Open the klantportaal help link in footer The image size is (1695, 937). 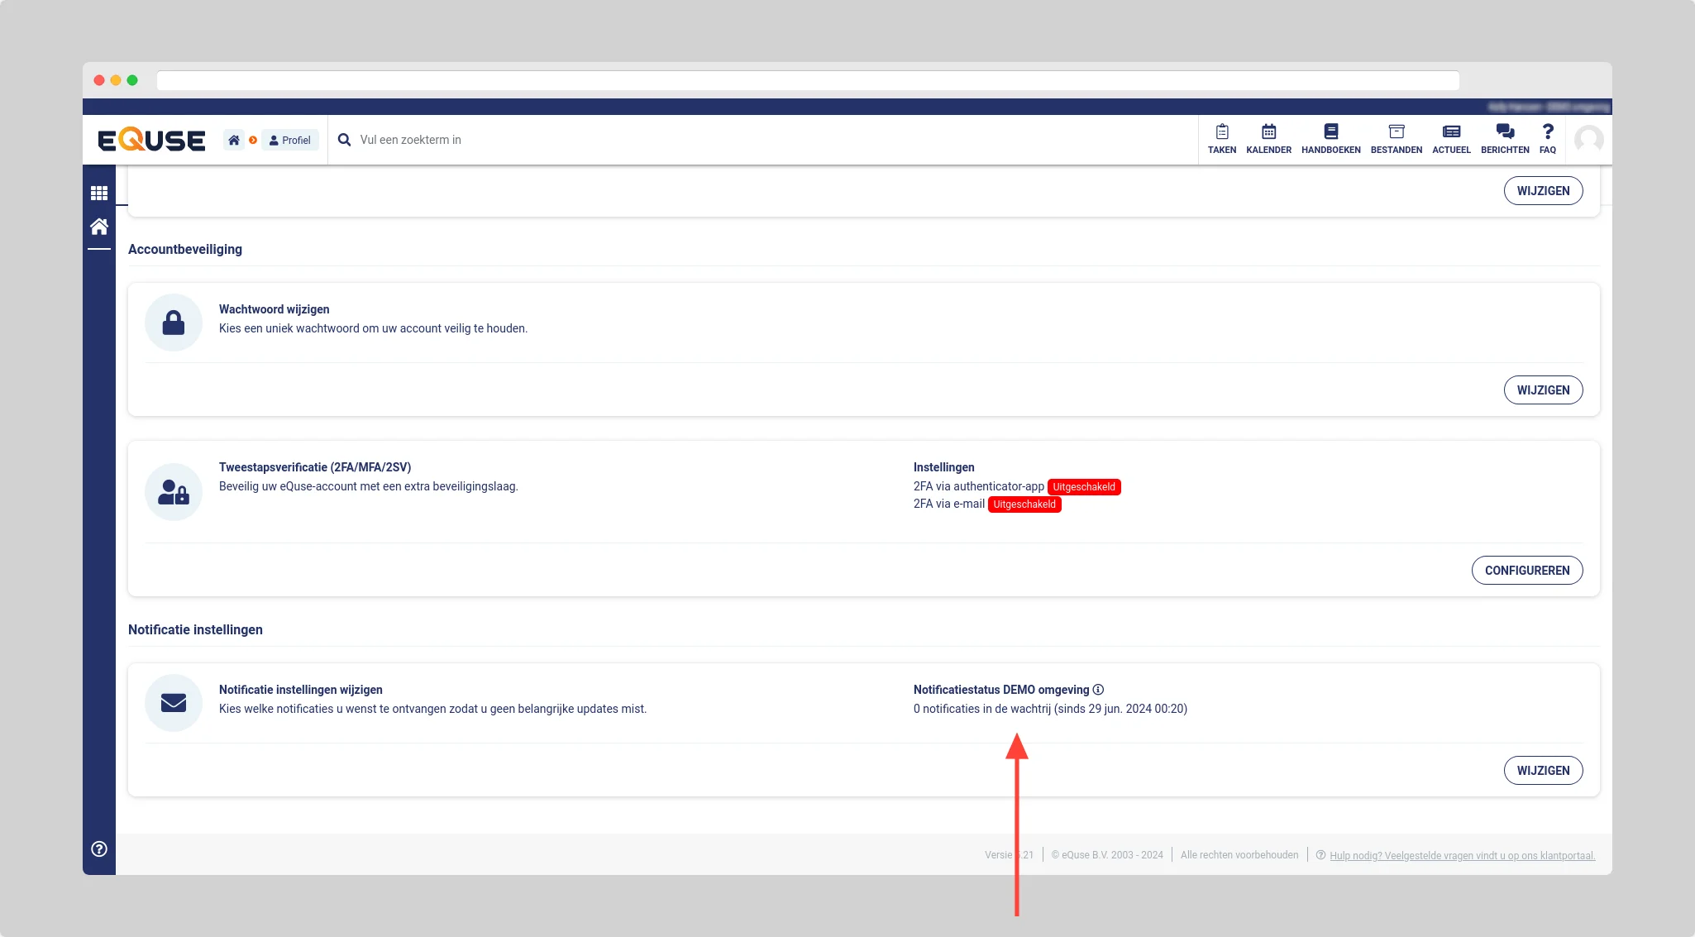tap(1462, 856)
